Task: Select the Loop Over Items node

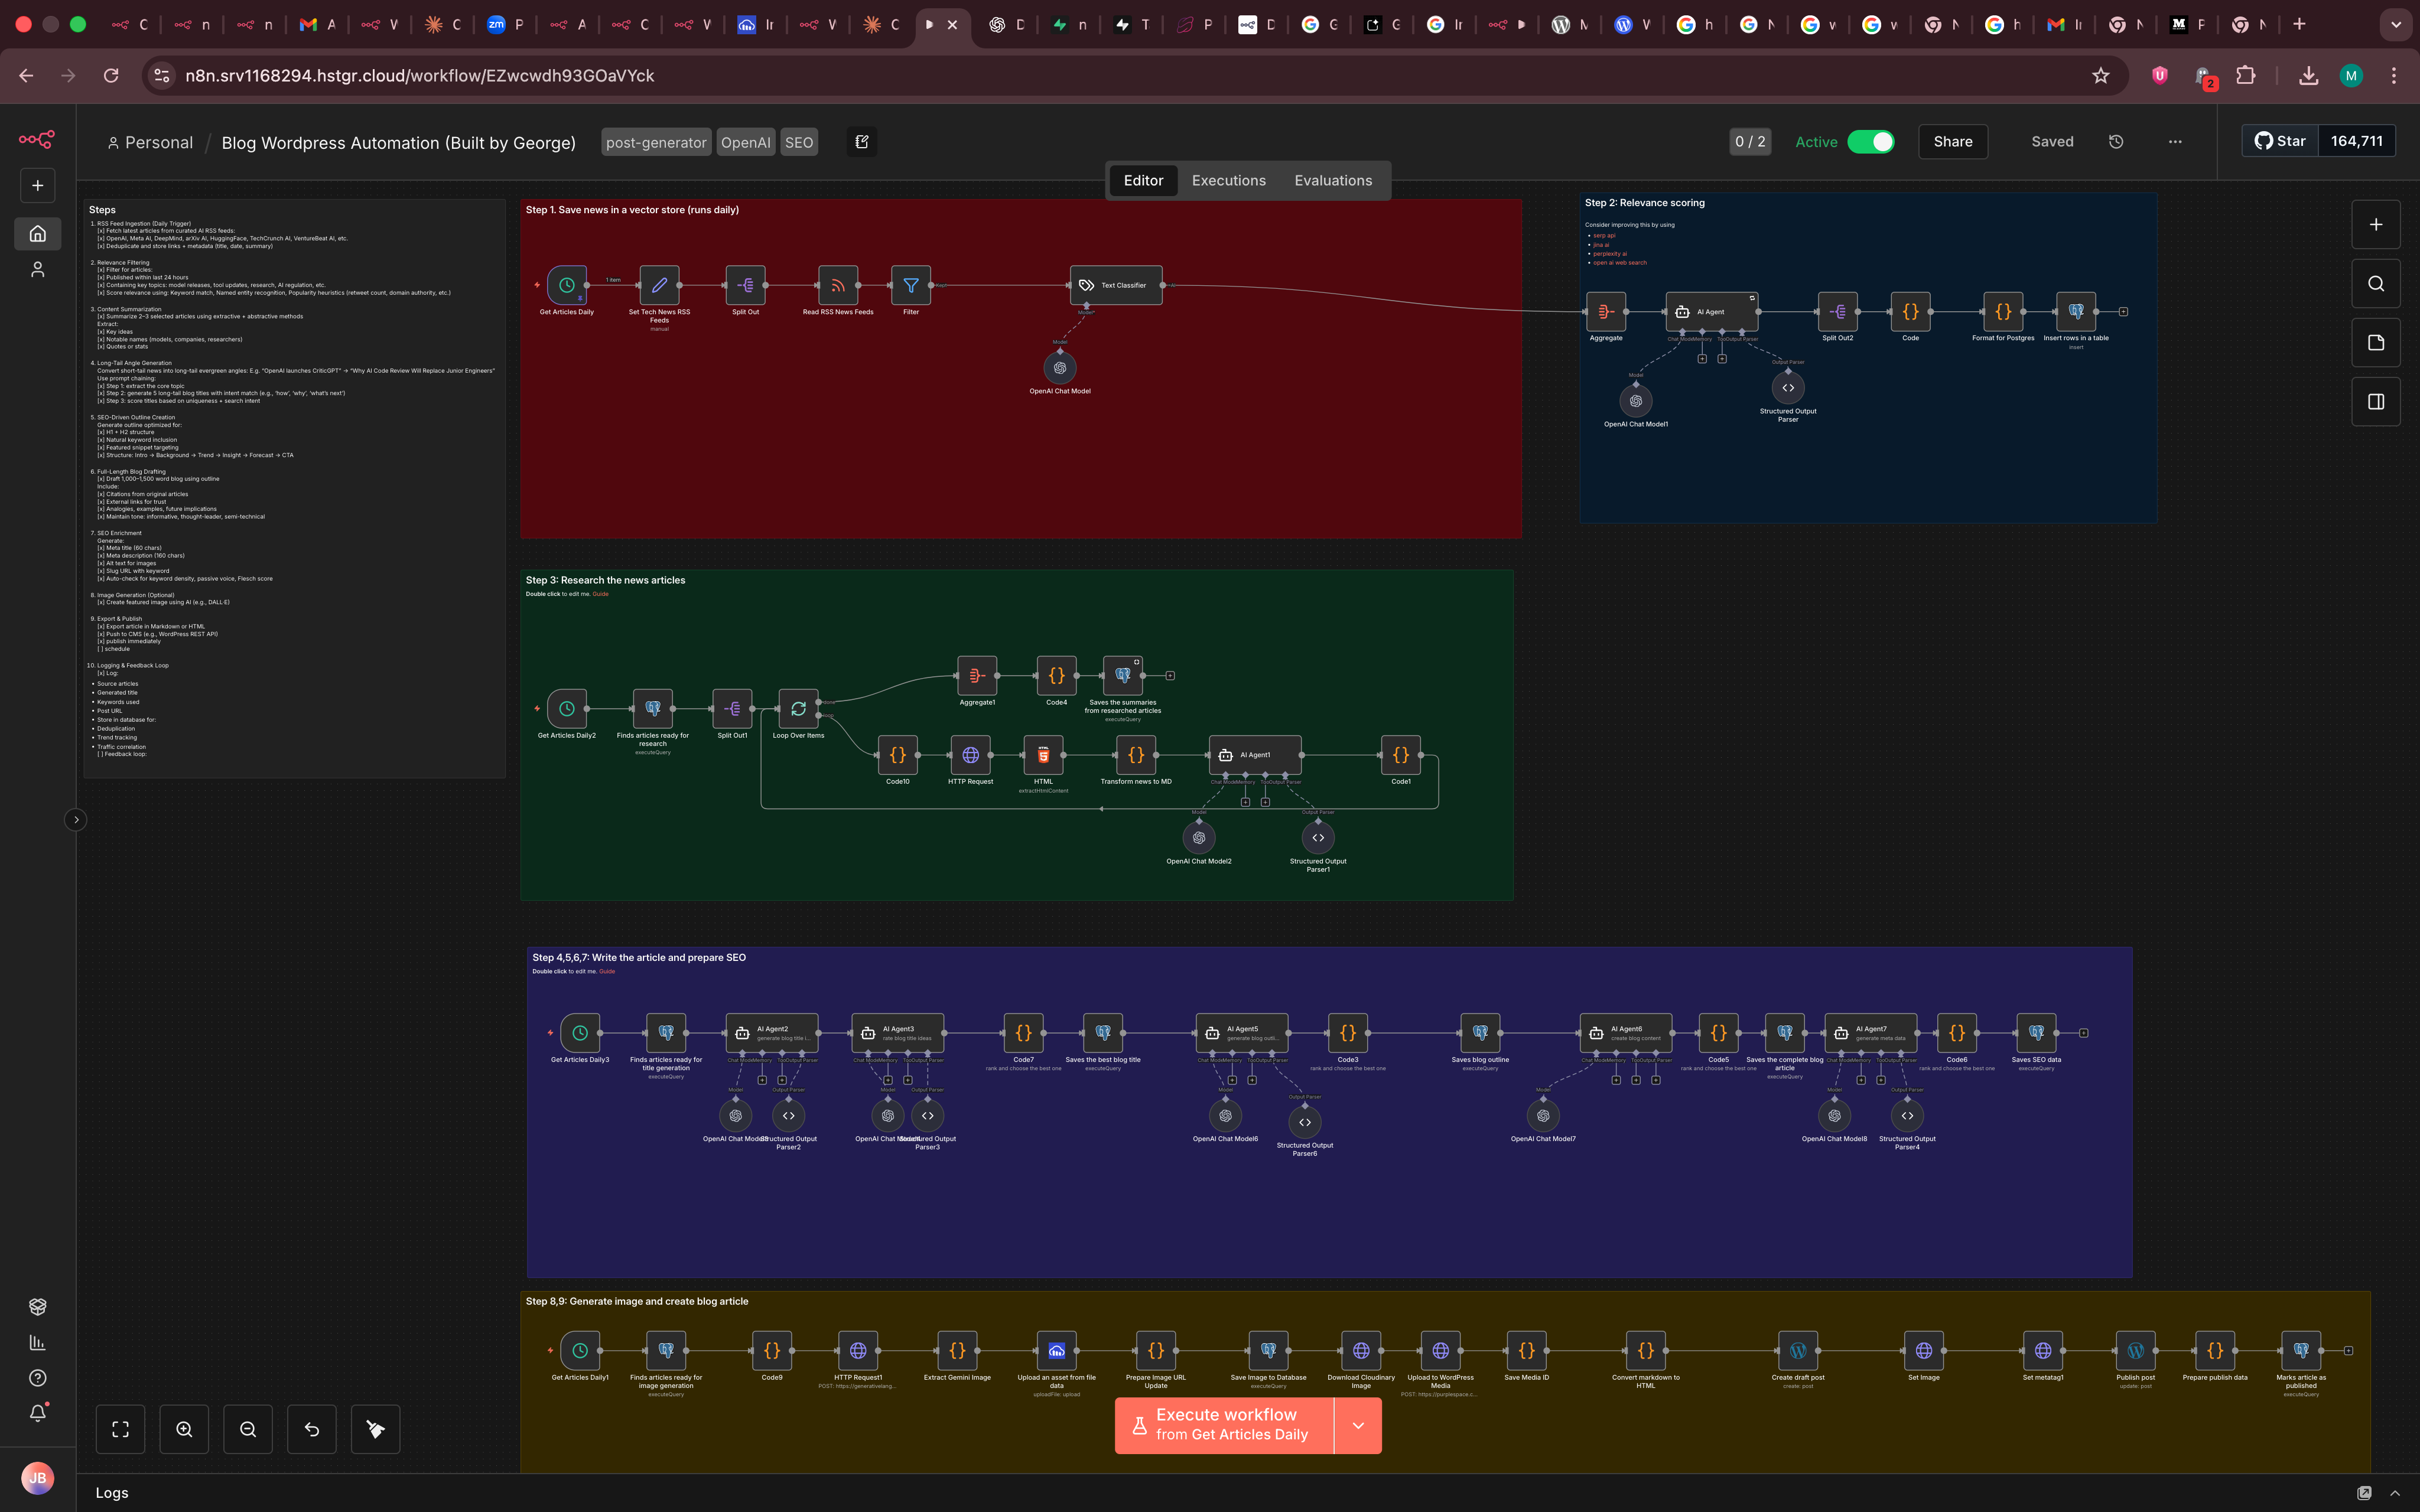Action: tap(798, 709)
